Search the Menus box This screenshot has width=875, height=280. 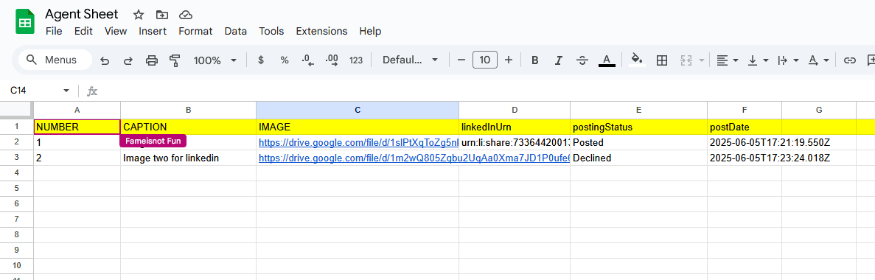pos(55,60)
